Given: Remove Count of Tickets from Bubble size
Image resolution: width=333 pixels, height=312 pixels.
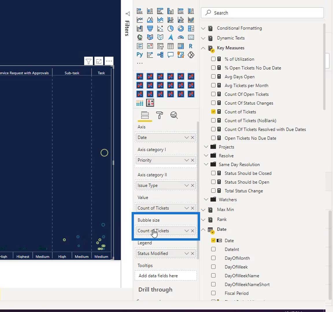Looking at the screenshot, I should [x=193, y=231].
